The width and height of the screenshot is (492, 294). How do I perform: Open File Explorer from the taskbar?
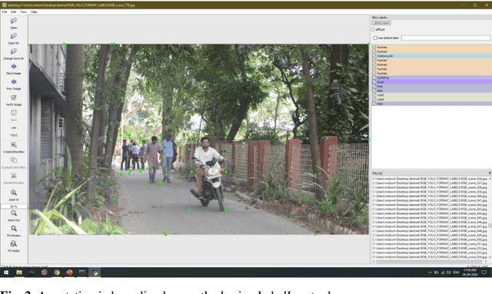point(18,273)
